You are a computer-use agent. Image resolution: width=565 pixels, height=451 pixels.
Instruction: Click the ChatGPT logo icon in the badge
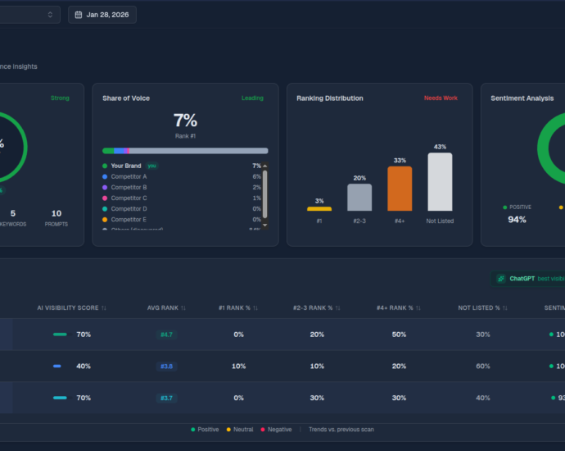coord(500,279)
